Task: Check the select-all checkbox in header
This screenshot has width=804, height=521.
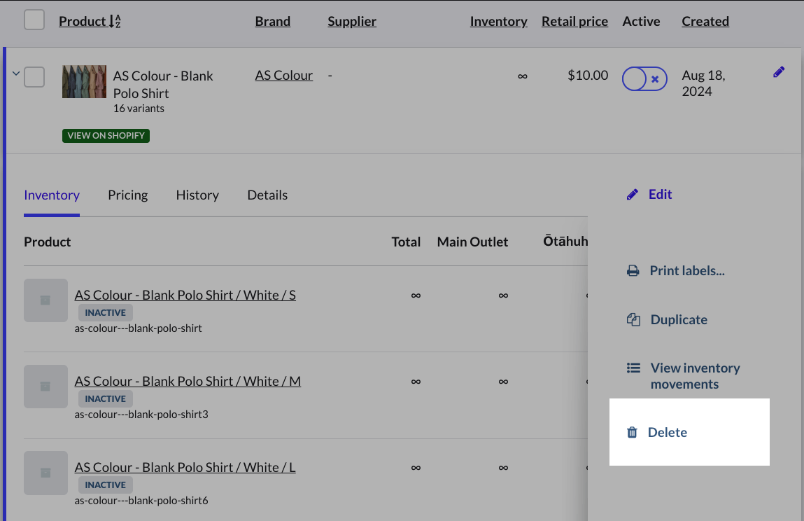Action: tap(34, 20)
